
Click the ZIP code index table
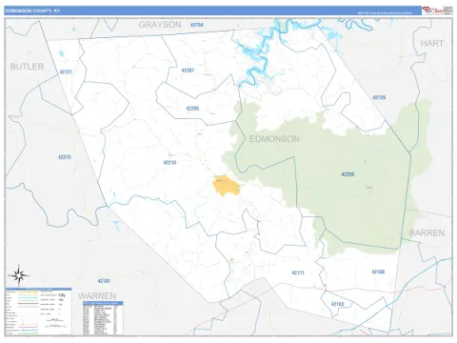click(103, 318)
